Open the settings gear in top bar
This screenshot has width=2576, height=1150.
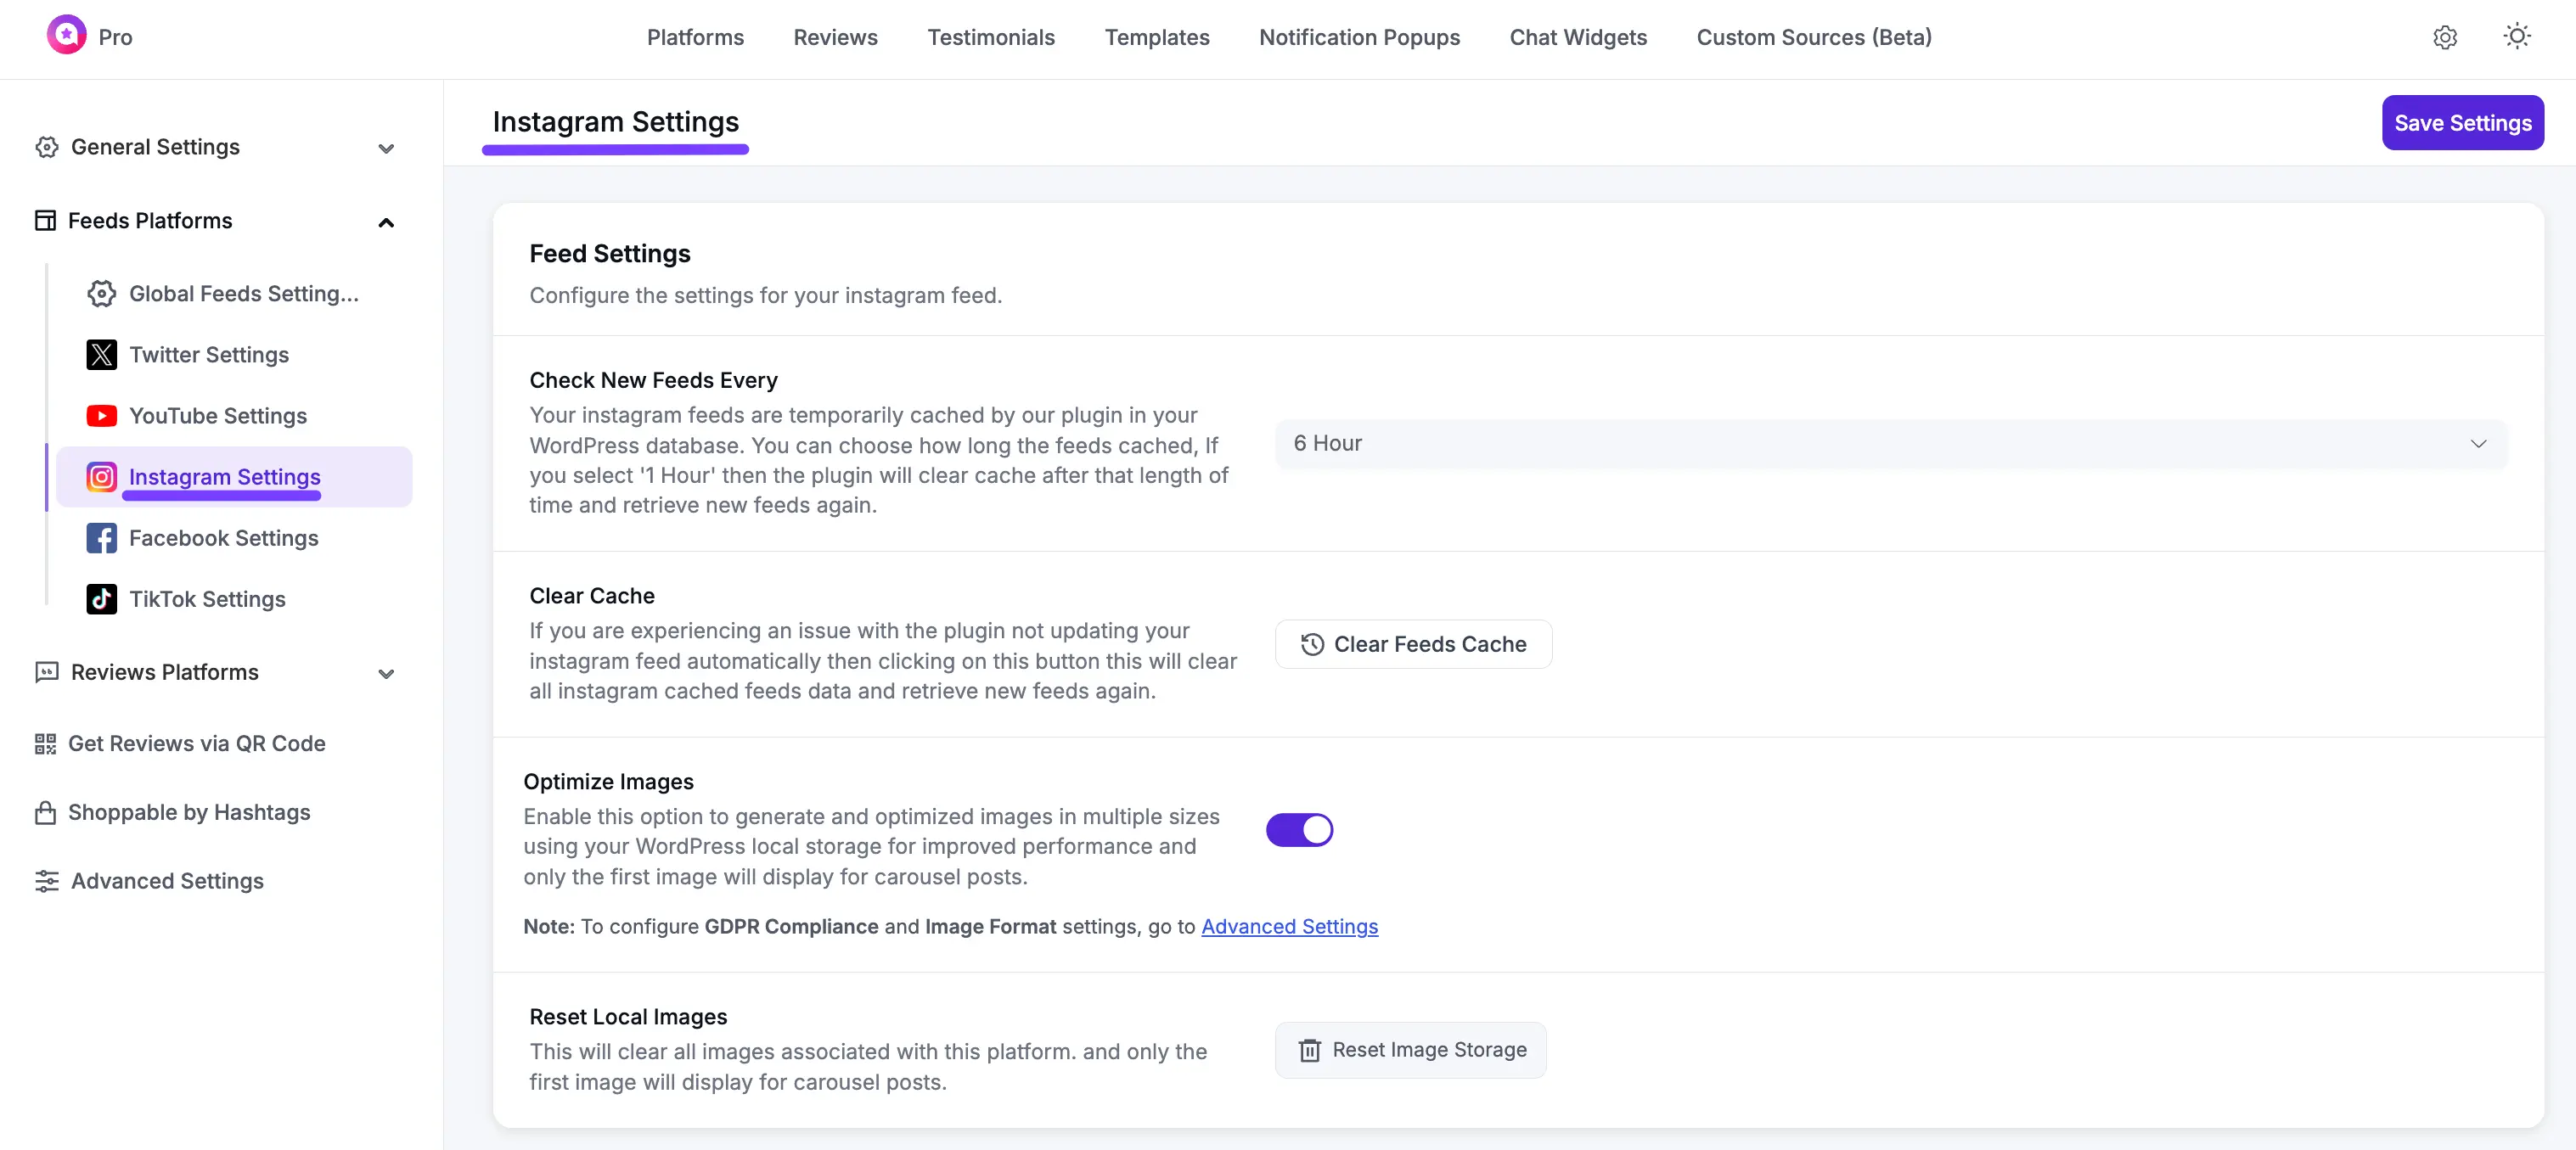[x=2445, y=37]
